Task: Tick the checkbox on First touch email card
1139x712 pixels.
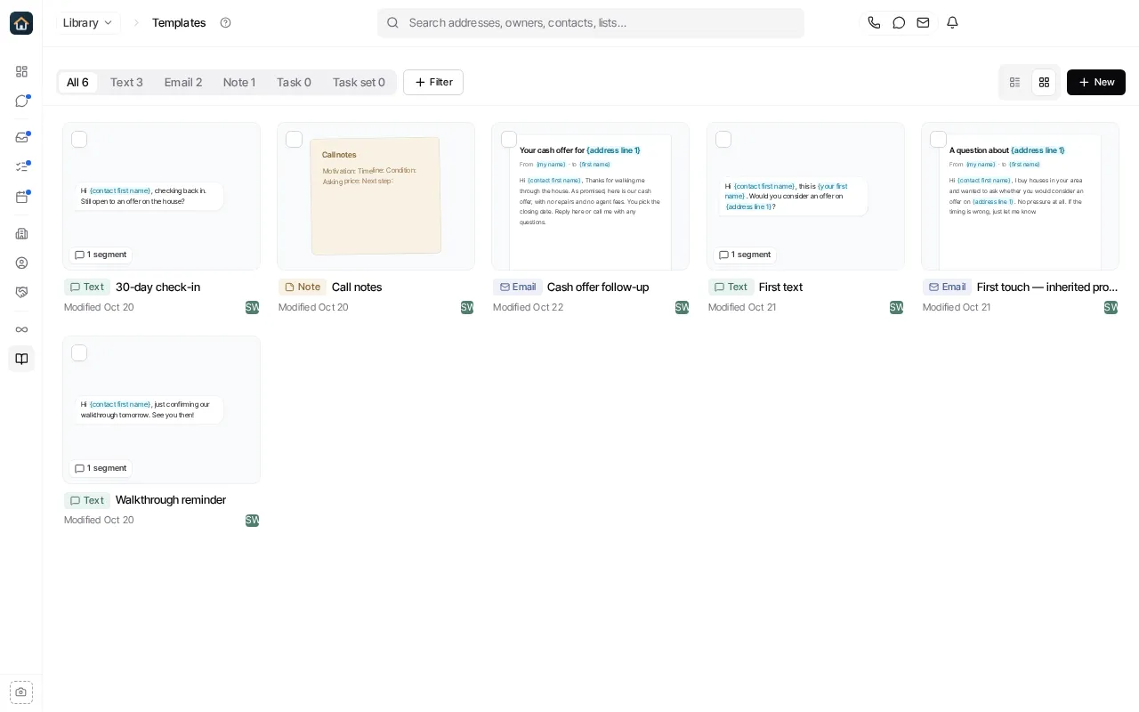Action: (x=938, y=139)
